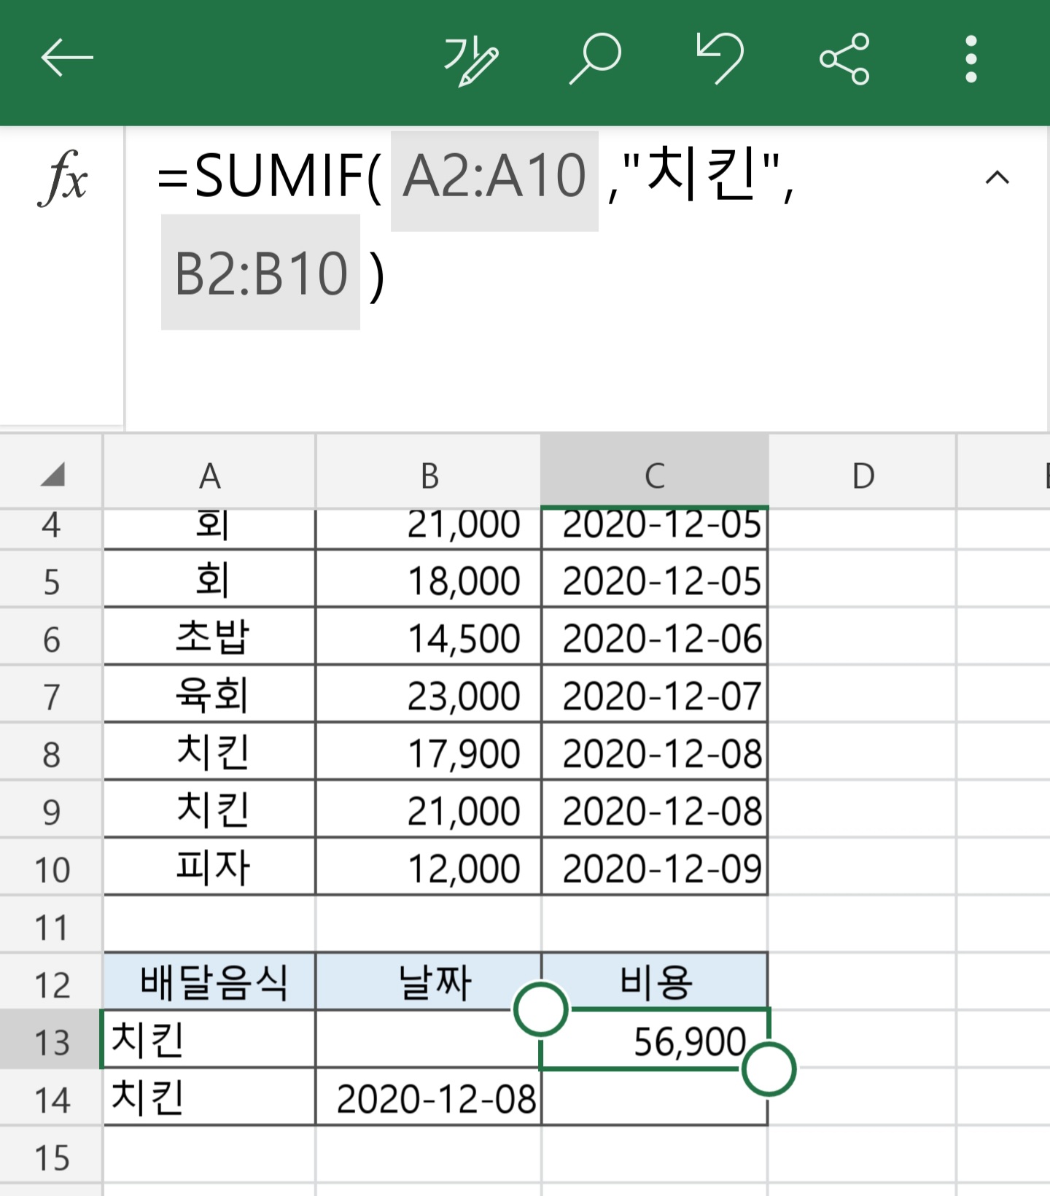The image size is (1050, 1196).
Task: Click the 14,500 cell
Action: pyautogui.click(x=429, y=637)
